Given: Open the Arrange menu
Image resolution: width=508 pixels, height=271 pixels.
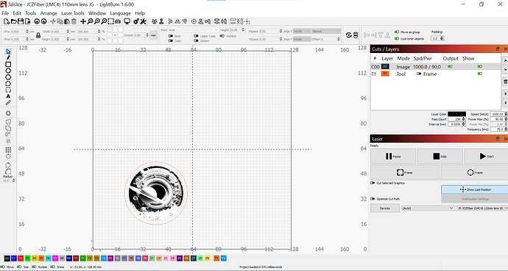Looking at the screenshot, I should 49,13.
